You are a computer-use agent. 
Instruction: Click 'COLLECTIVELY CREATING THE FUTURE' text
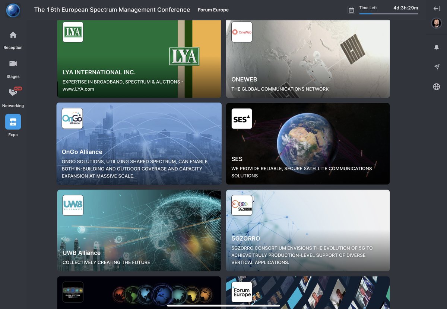coord(106,263)
